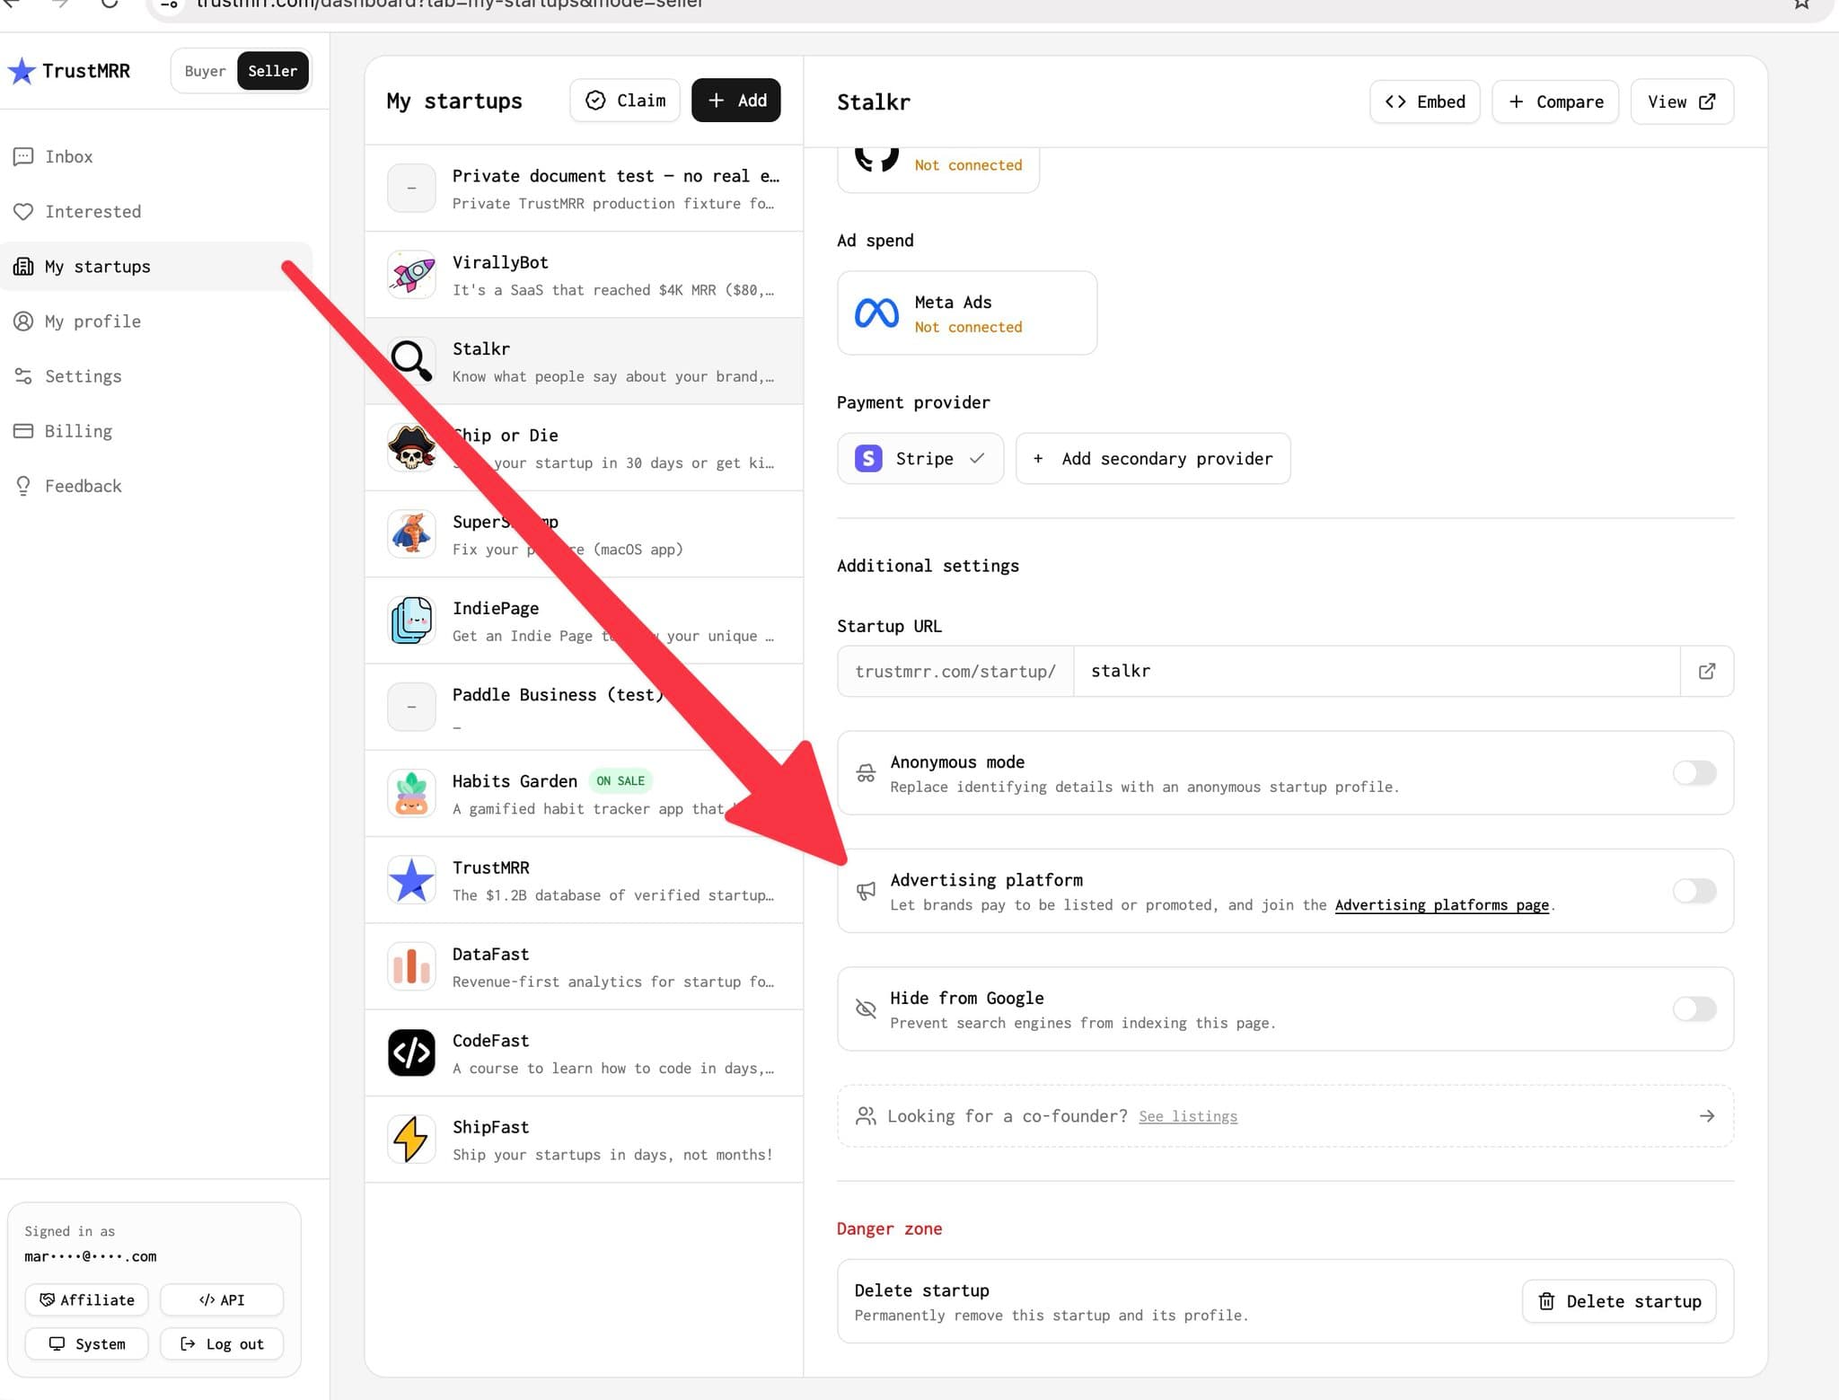1839x1400 pixels.
Task: Turn on Advertising platform toggle
Action: click(x=1694, y=891)
